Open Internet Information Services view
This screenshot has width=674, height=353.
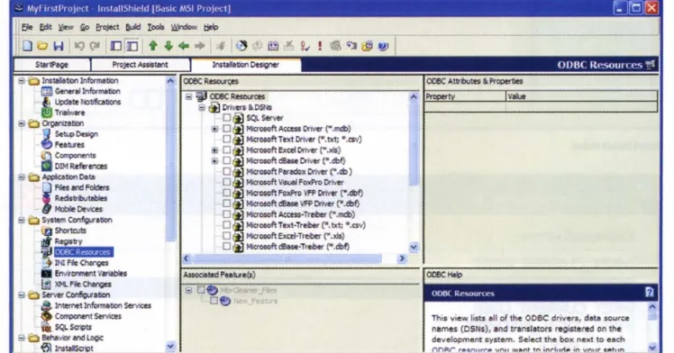click(x=103, y=306)
